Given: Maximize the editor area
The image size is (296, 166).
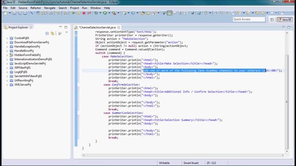Looking at the screenshot, I should pyautogui.click(x=289, y=27).
